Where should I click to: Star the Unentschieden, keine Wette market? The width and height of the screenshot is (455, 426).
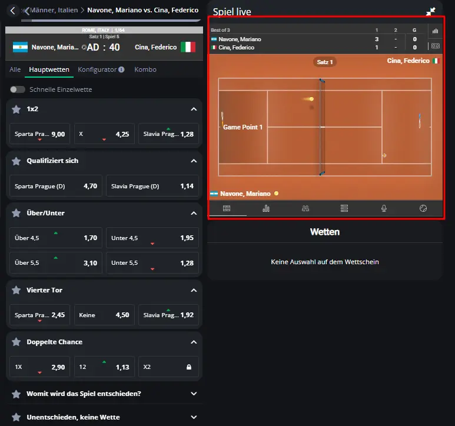(16, 417)
